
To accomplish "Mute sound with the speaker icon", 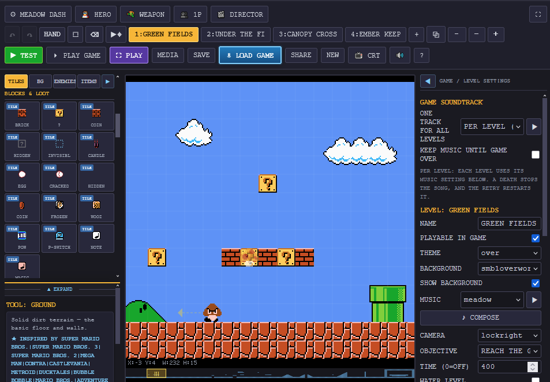I will pos(400,55).
